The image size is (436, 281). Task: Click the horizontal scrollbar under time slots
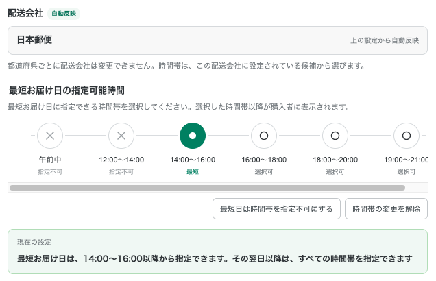pyautogui.click(x=207, y=188)
